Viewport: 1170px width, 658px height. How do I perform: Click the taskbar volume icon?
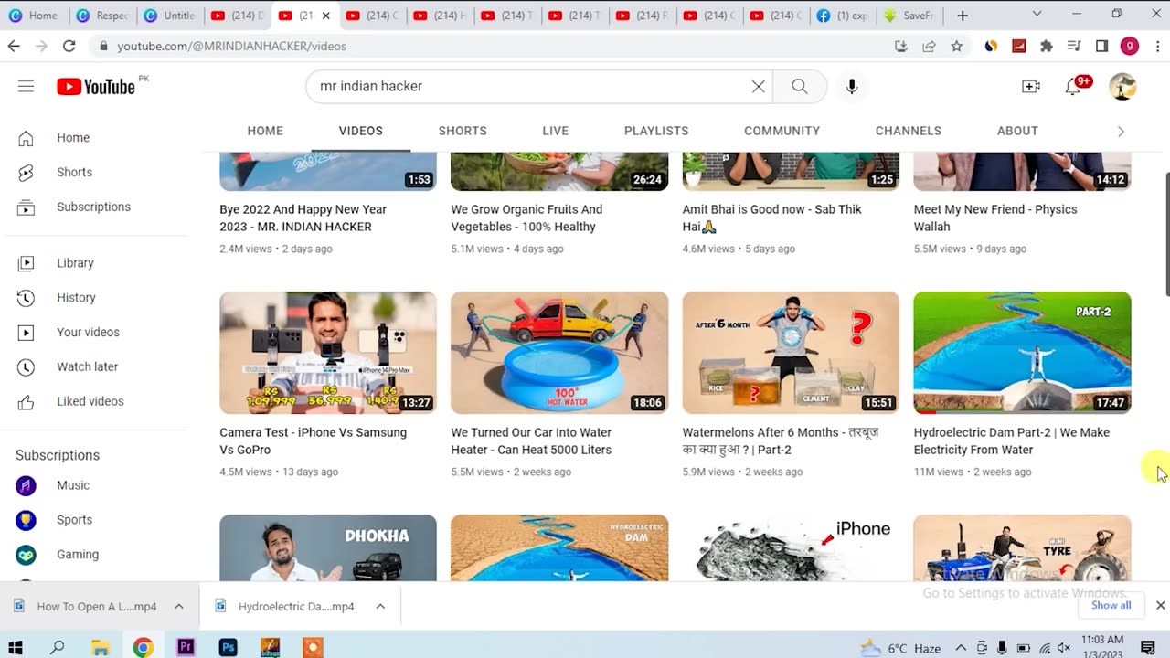click(x=1064, y=648)
